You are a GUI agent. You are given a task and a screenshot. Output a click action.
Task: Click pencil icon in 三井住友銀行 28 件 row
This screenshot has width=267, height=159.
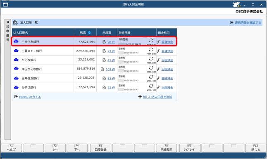point(158,42)
